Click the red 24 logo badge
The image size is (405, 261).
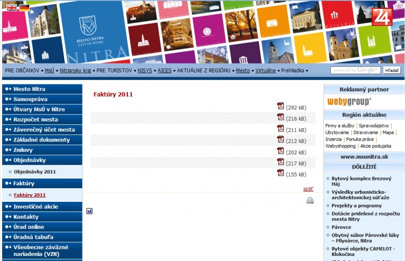click(x=382, y=17)
